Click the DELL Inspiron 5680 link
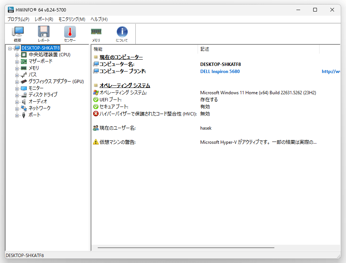Image resolution: width=346 pixels, height=263 pixels. (x=220, y=72)
